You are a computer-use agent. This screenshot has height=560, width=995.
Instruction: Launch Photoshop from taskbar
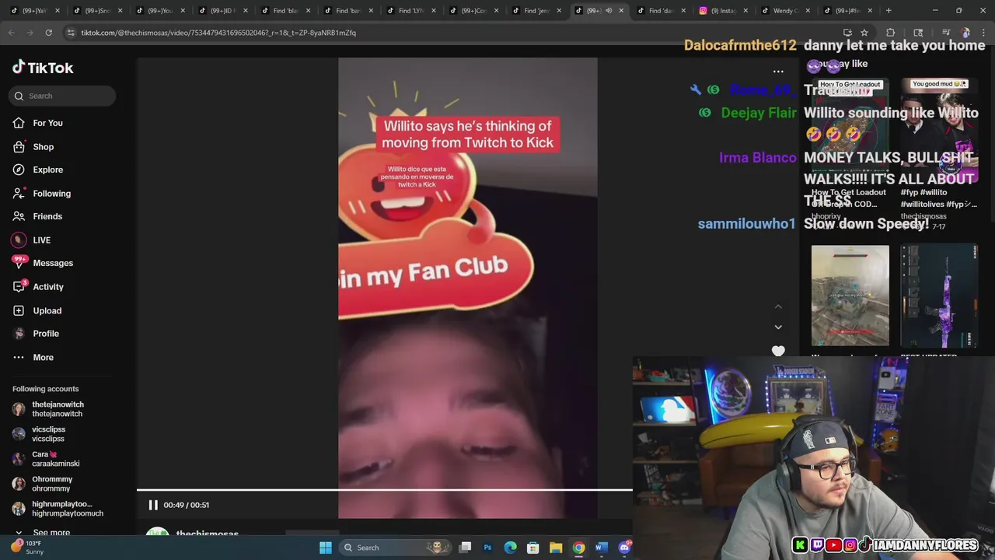tap(487, 548)
